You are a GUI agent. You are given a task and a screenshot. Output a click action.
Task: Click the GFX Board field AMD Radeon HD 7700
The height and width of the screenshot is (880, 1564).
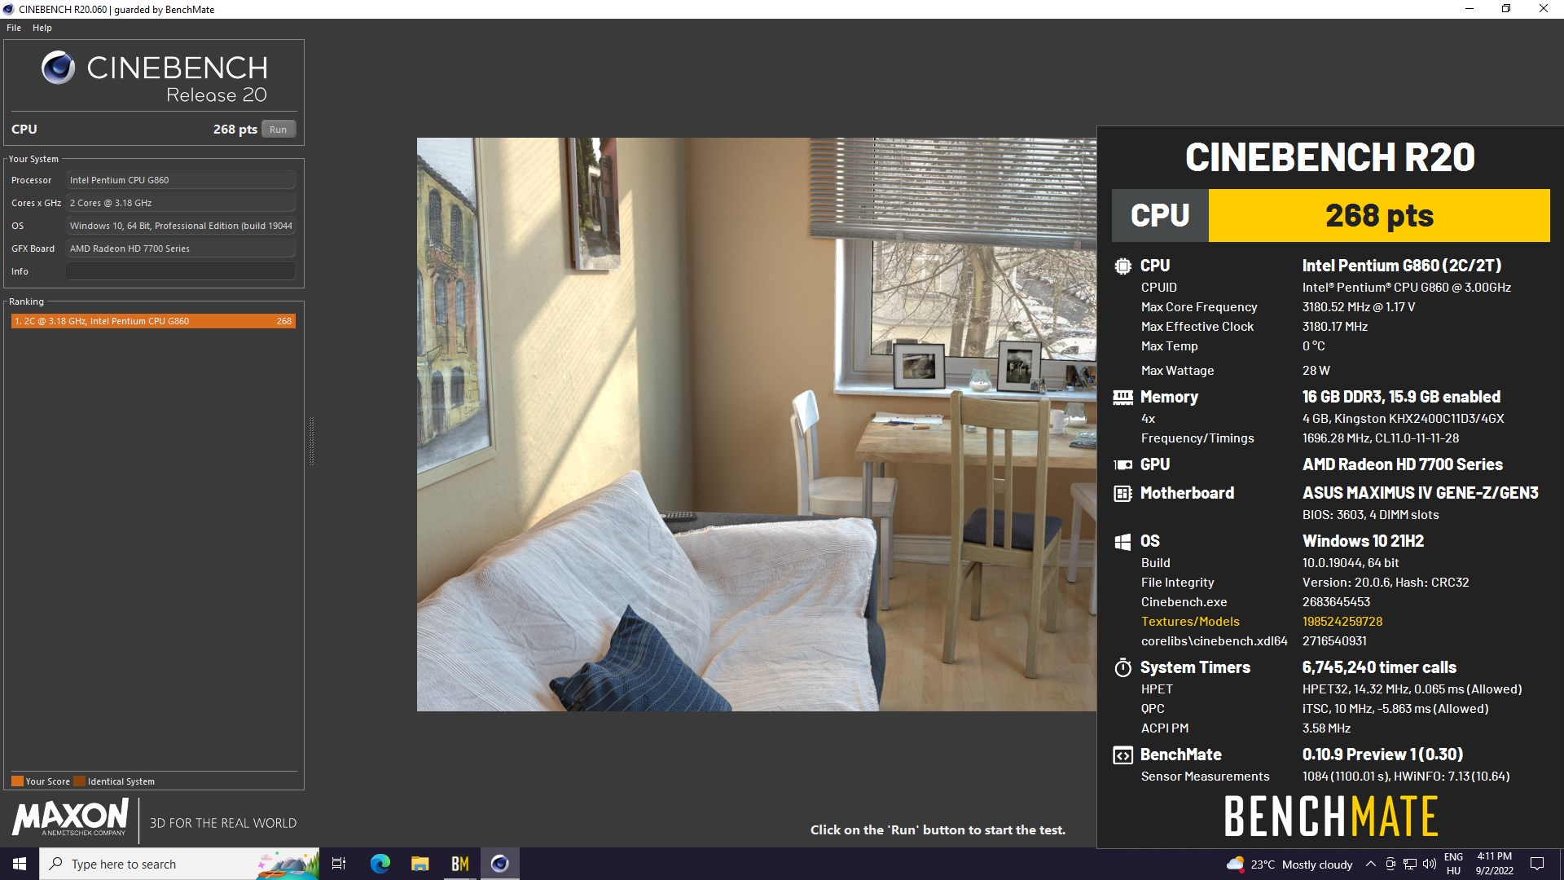click(x=181, y=249)
